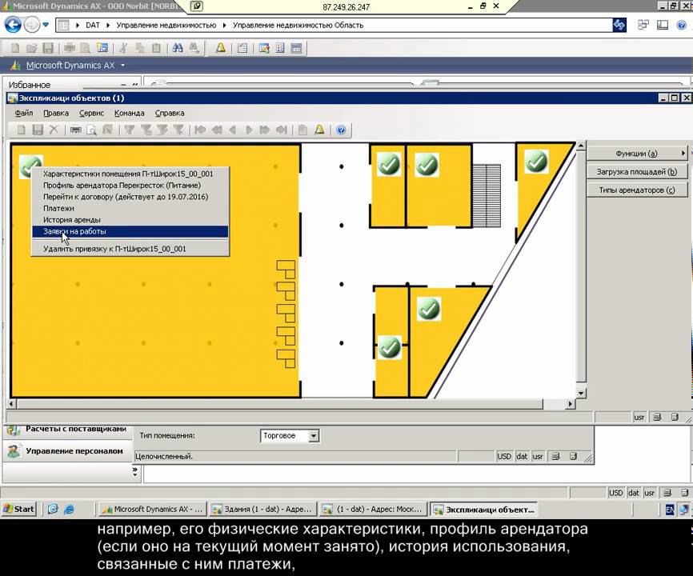This screenshot has width=693, height=576.
Task: Select Заявки на работы in context menu
Action: [130, 231]
